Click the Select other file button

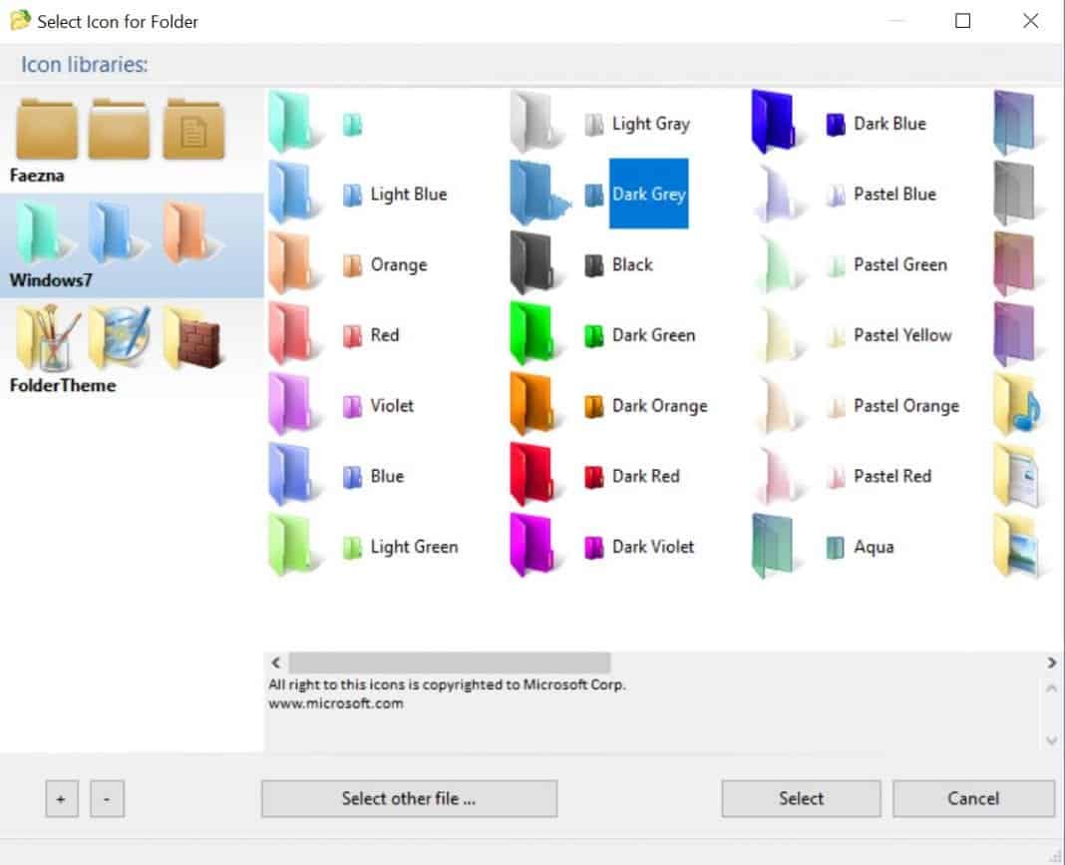(409, 798)
